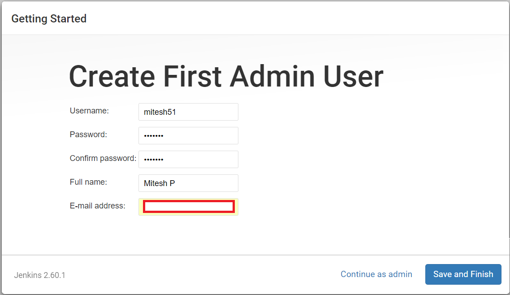Screen dimensions: 510x295
Task: Select the Confirm password input field
Action: coord(188,159)
